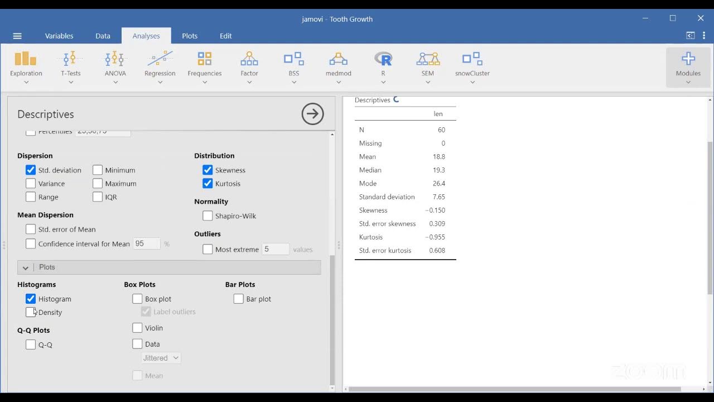The width and height of the screenshot is (714, 402).
Task: Switch to the Variables tab
Action: coord(59,36)
